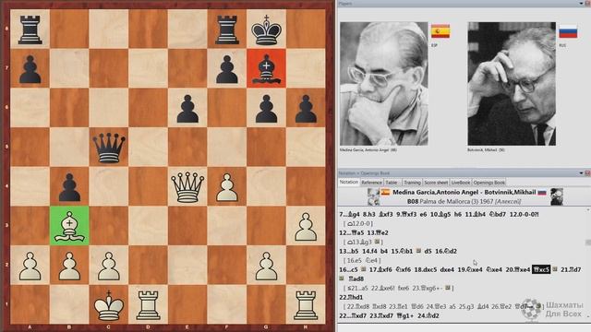Open the Training tab
The width and height of the screenshot is (591, 332).
pos(412,183)
